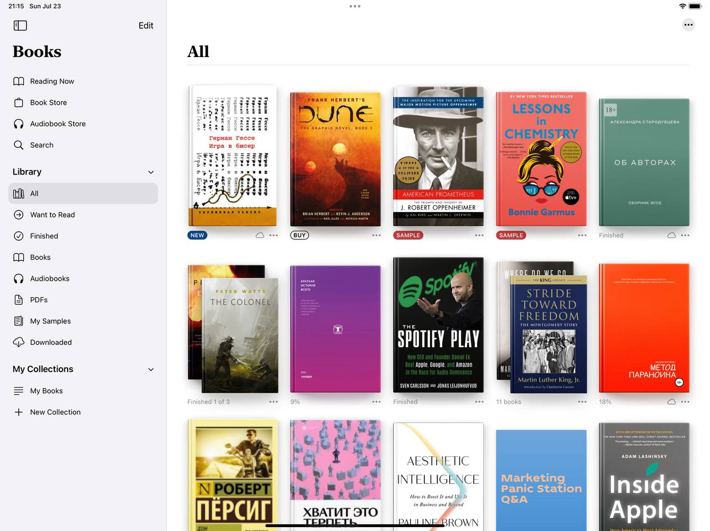Click the "Finished 1 of 3" status text
Screen dimensions: 710x531
[209, 402]
